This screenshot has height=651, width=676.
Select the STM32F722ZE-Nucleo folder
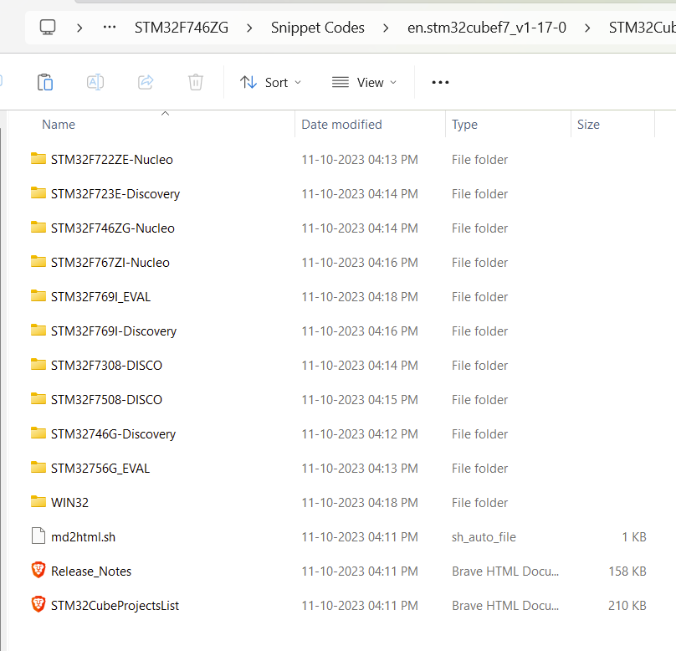tap(111, 160)
